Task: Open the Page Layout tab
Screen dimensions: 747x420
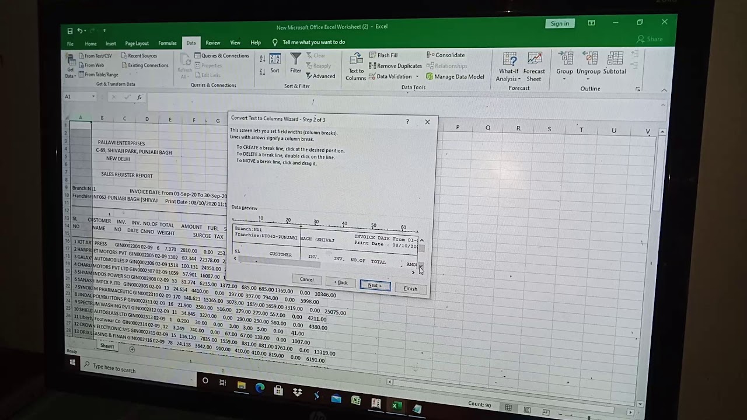Action: [137, 43]
